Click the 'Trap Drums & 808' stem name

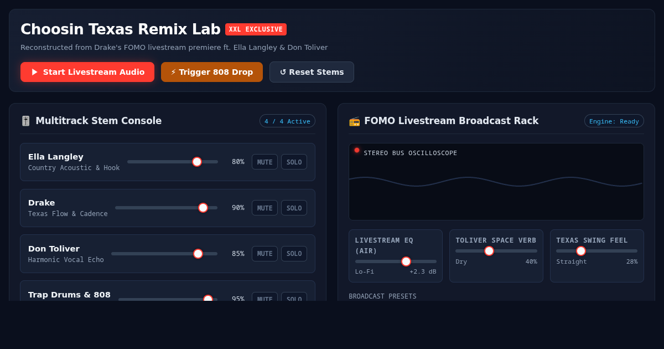[69, 295]
